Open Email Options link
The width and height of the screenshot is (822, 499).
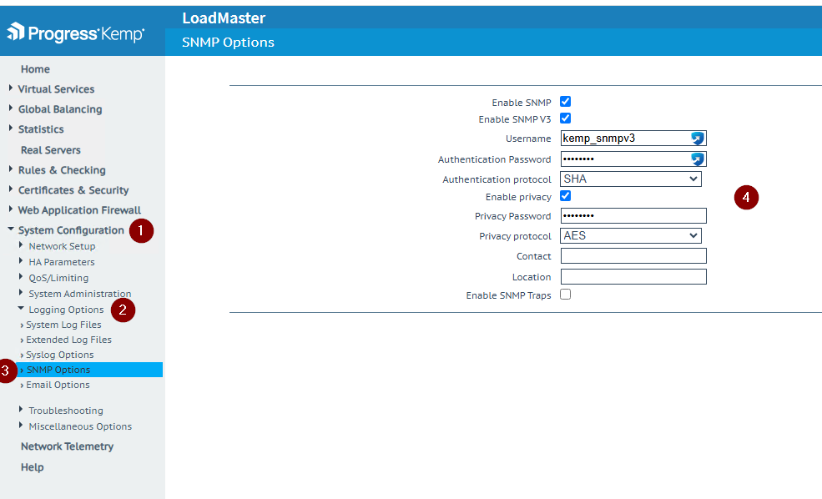pos(58,385)
